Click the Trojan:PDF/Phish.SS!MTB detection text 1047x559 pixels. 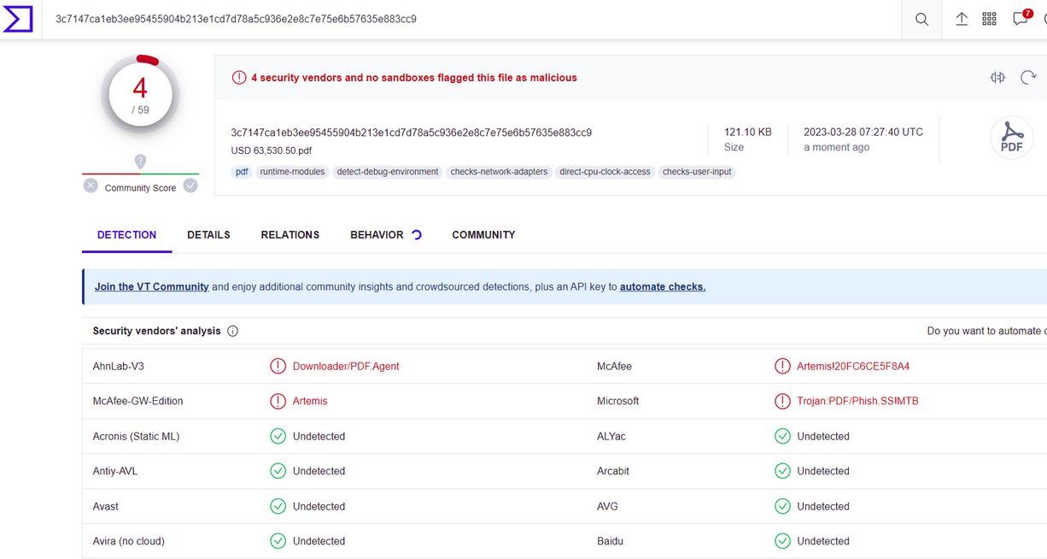click(x=857, y=401)
